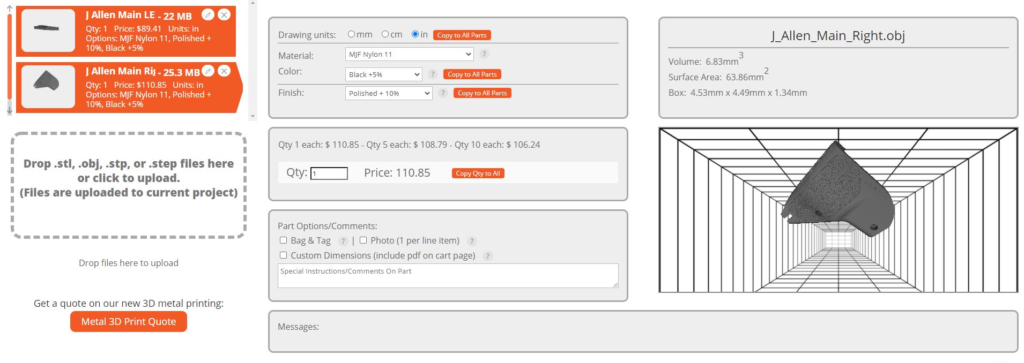Screen dimensions: 1024x363
Task: Delete the 25.3 MB J Allen Main part
Action: coord(224,71)
